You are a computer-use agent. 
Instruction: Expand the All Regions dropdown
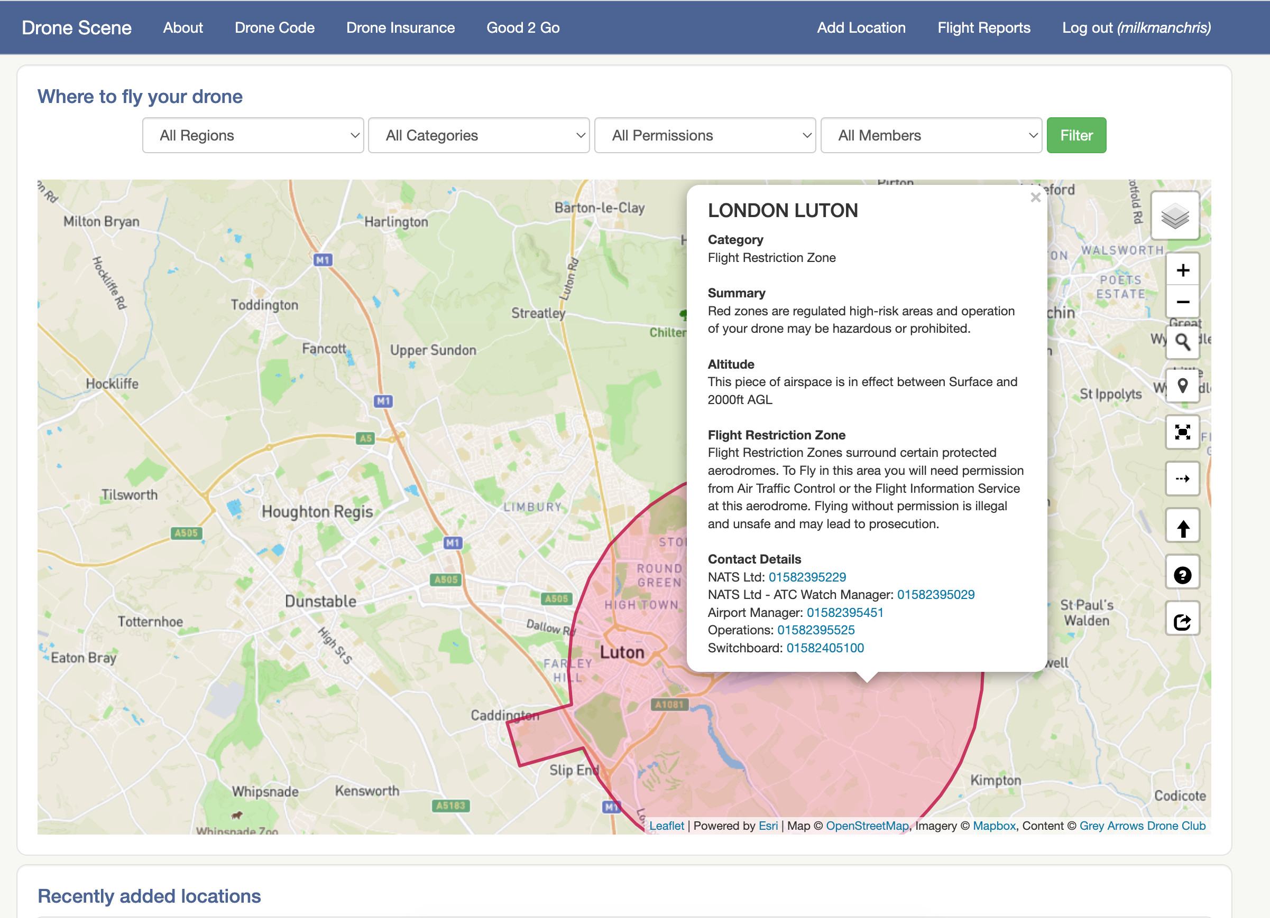pos(253,135)
